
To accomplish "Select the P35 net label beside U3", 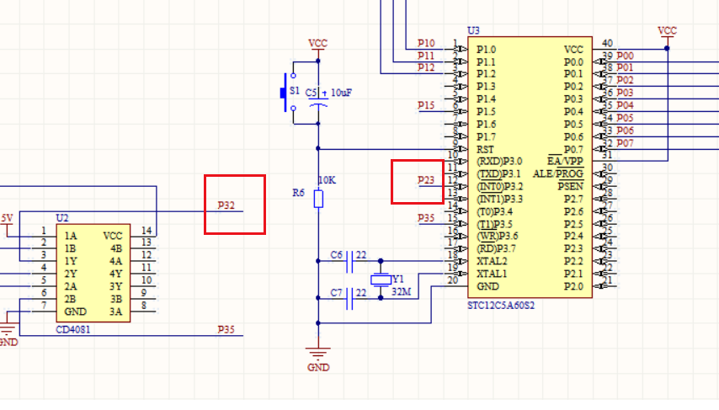I will [x=426, y=218].
